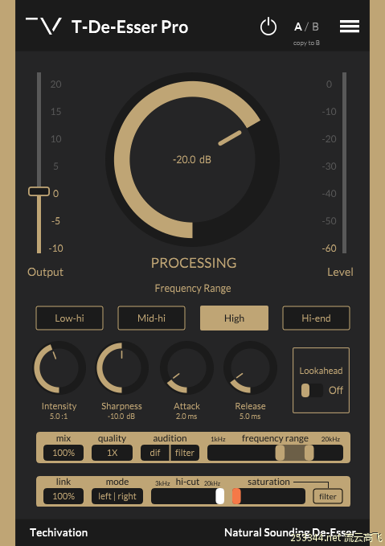Toggle the plugin power bypass icon
The image size is (385, 546).
pos(268,27)
